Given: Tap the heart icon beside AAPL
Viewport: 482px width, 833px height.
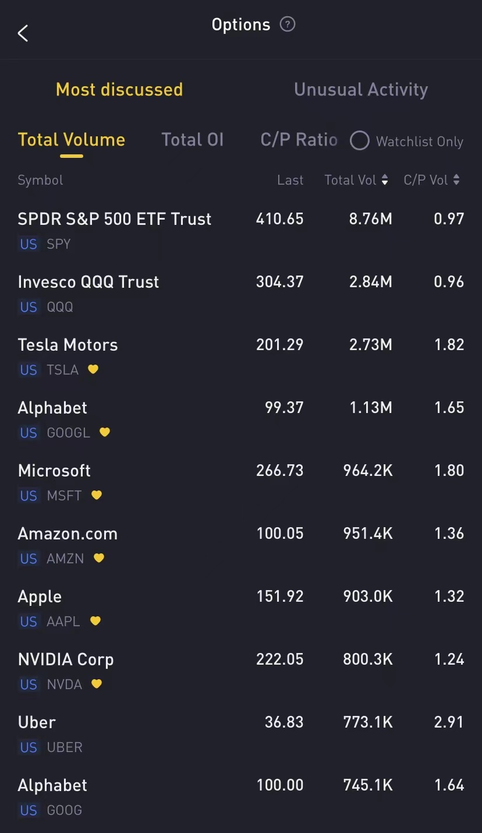Looking at the screenshot, I should pyautogui.click(x=95, y=621).
